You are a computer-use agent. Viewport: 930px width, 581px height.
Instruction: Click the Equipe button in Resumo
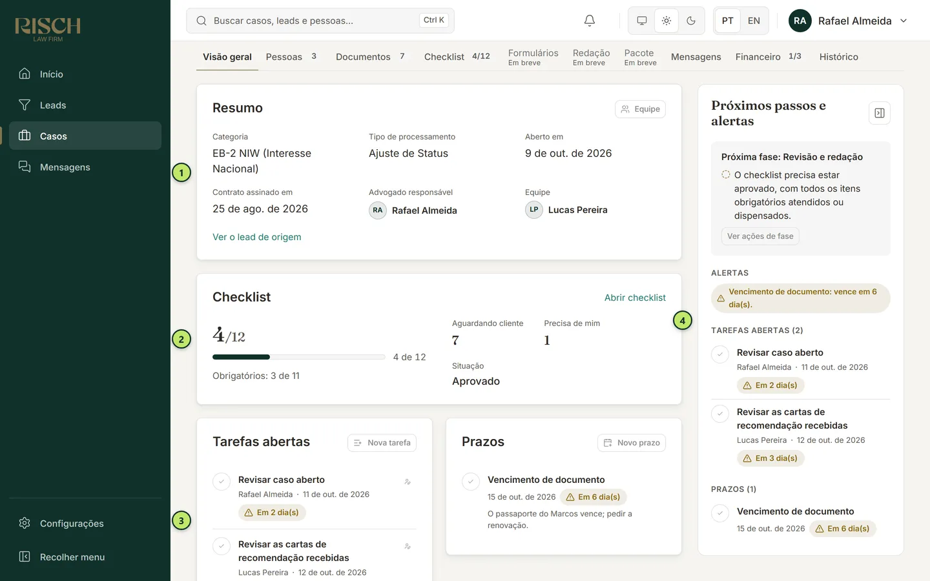(x=640, y=109)
